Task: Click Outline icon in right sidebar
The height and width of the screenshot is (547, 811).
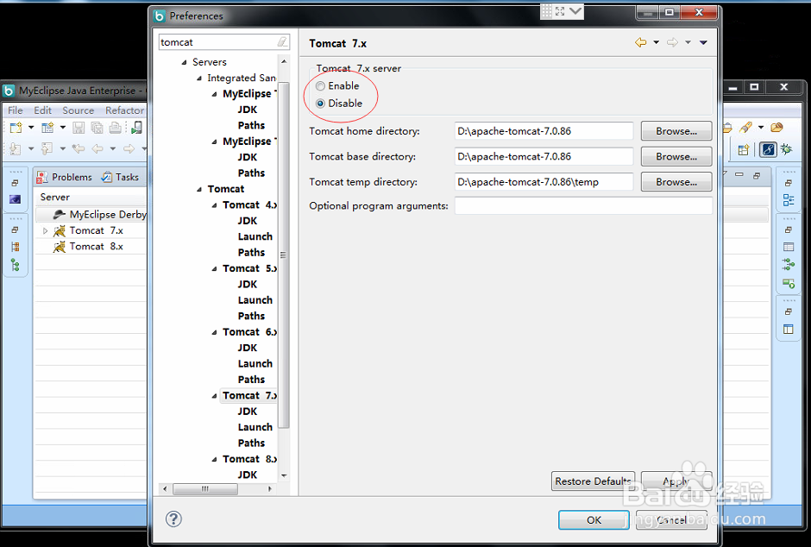Action: click(x=789, y=200)
